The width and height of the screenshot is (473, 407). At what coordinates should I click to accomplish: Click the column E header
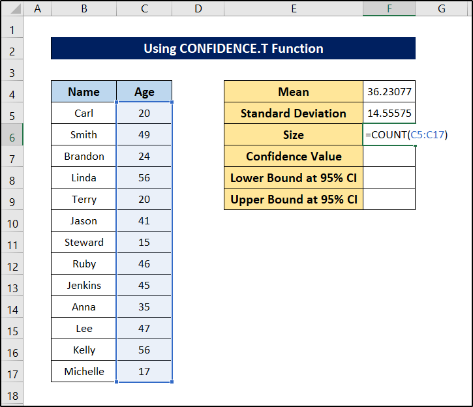294,8
